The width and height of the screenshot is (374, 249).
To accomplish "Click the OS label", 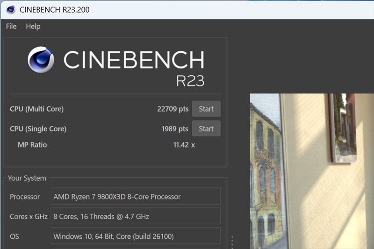I will tap(14, 236).
